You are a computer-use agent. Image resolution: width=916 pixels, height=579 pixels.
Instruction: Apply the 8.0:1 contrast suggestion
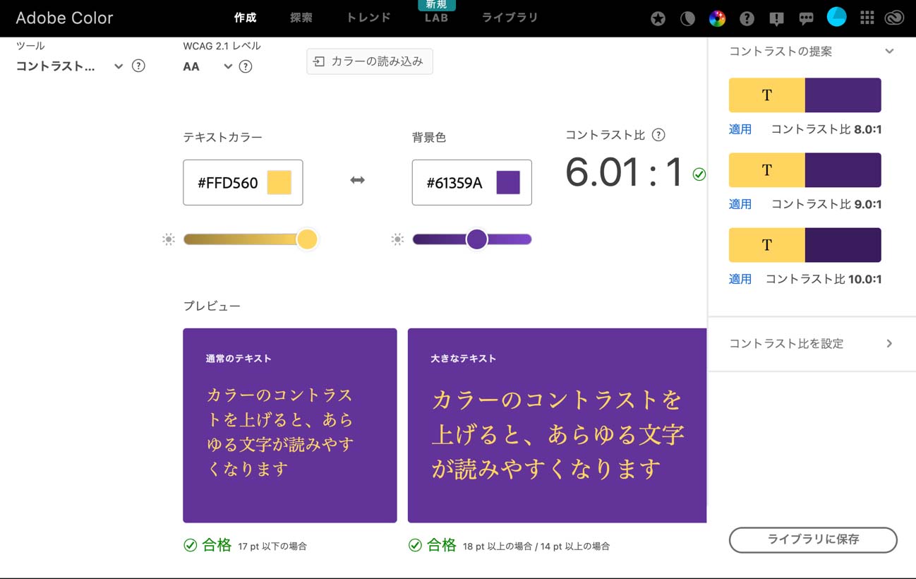click(x=740, y=129)
